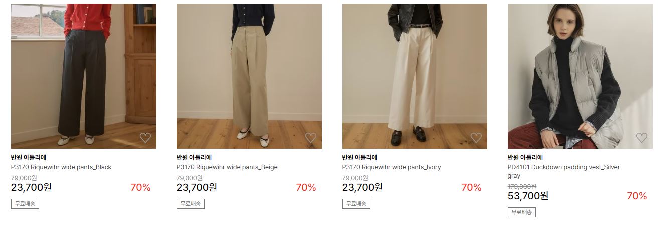This screenshot has height=228, width=663.
Task: Visit 반원 아틀리에 brand above Beige pants
Action: point(194,158)
